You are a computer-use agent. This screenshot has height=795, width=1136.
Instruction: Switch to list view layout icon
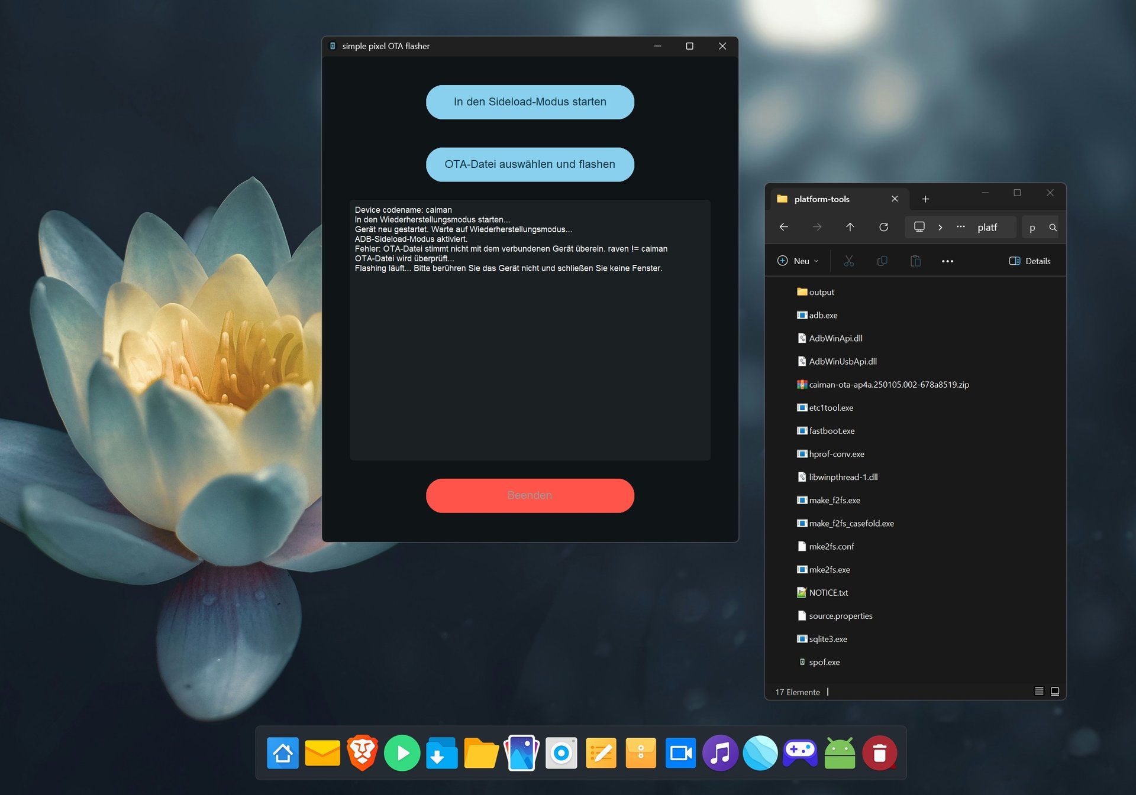coord(1038,691)
